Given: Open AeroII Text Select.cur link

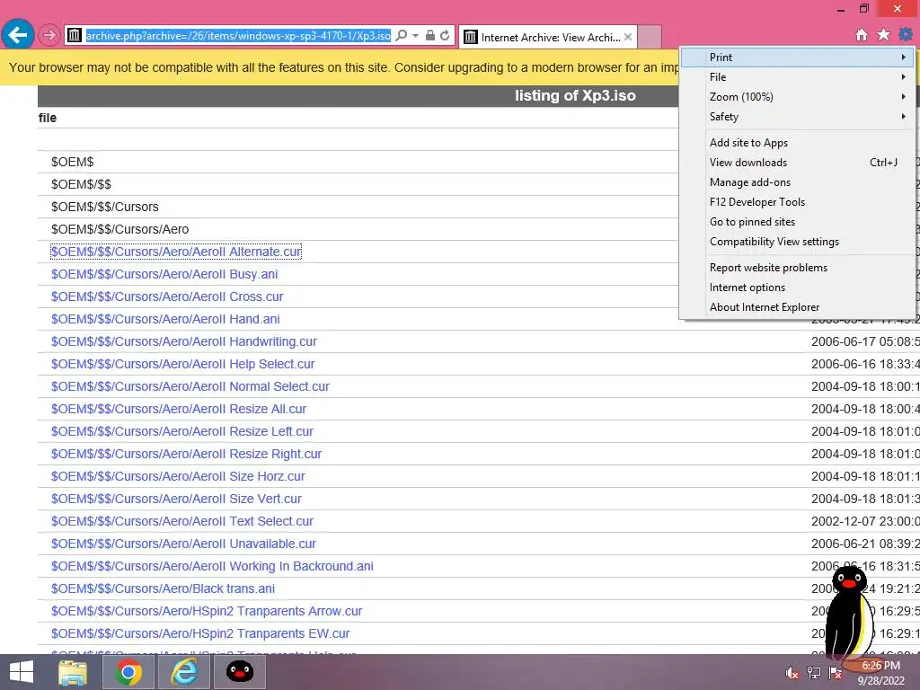Looking at the screenshot, I should (x=181, y=522).
